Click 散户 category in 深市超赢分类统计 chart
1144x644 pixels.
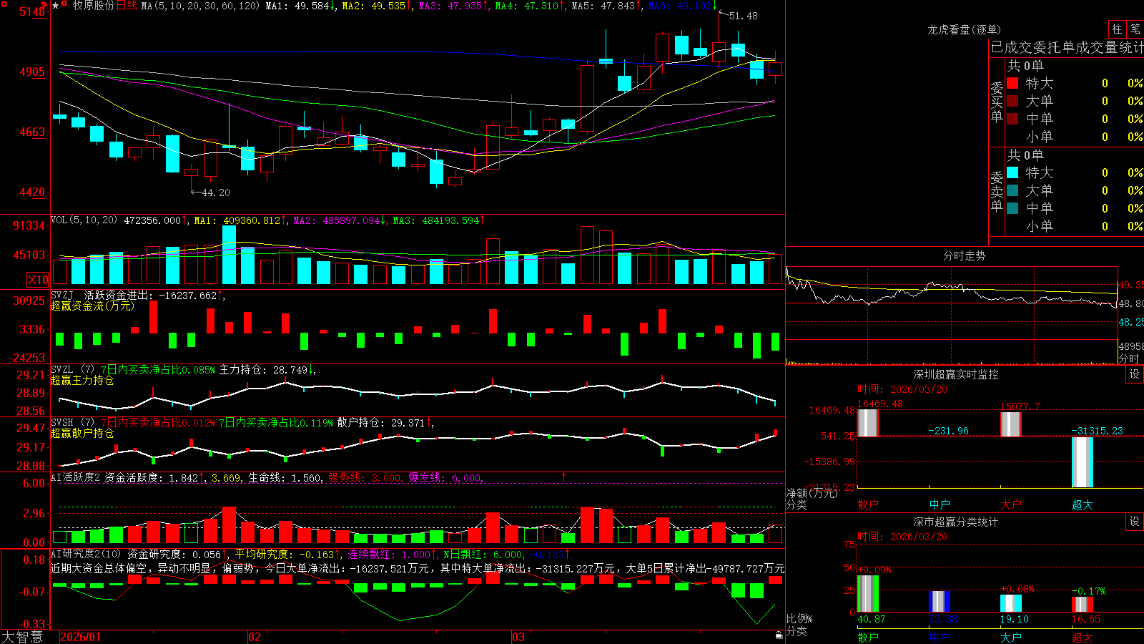pyautogui.click(x=868, y=637)
